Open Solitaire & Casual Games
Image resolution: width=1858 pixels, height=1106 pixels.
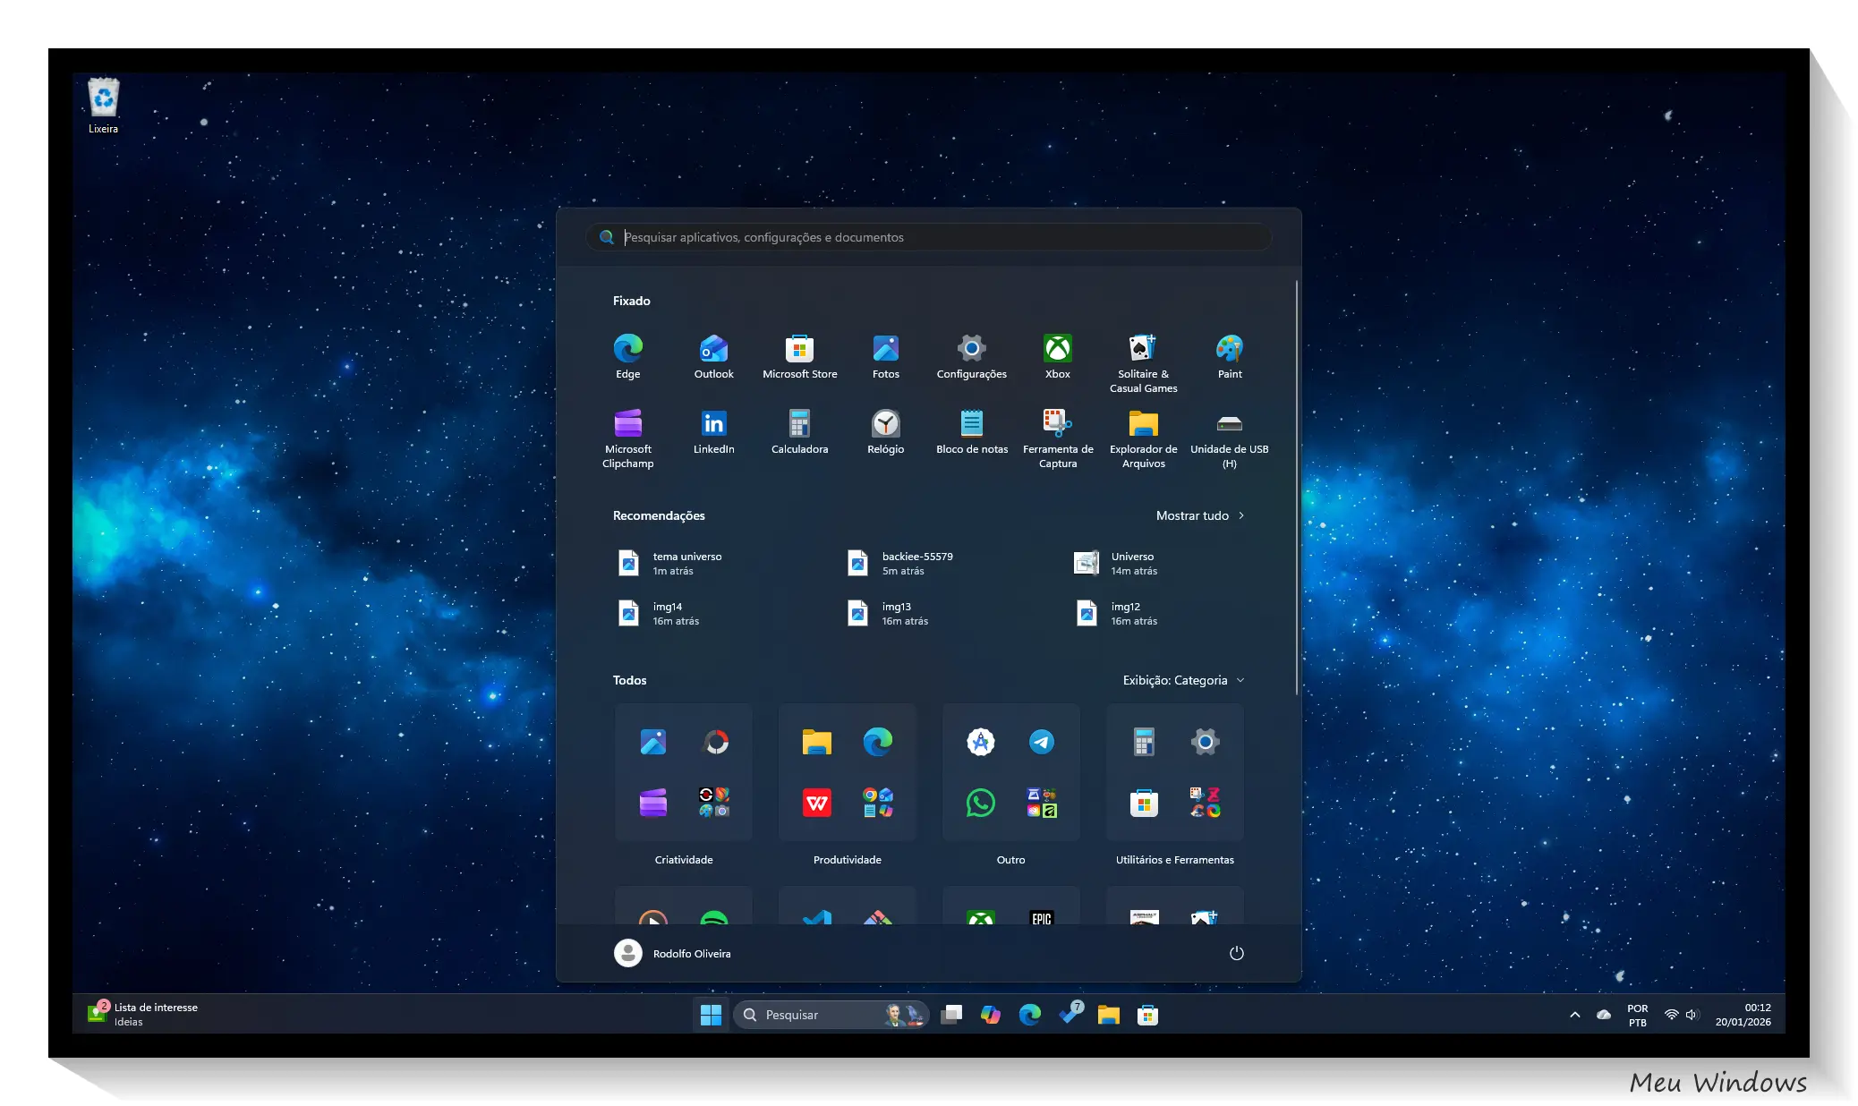point(1143,349)
